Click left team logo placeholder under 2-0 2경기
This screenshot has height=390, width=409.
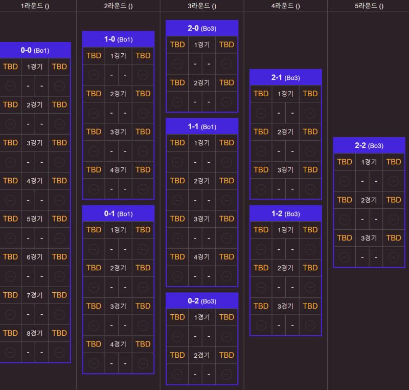(177, 102)
